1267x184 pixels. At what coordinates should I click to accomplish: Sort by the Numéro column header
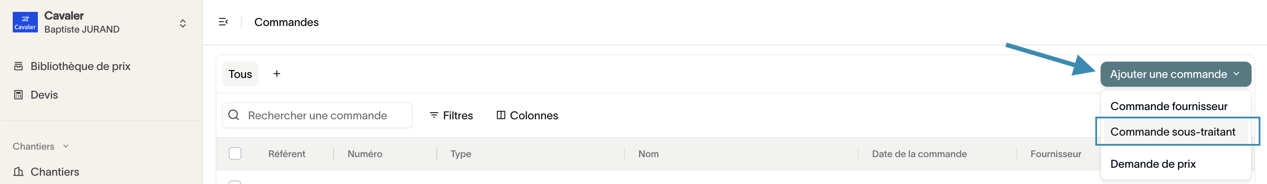click(365, 154)
